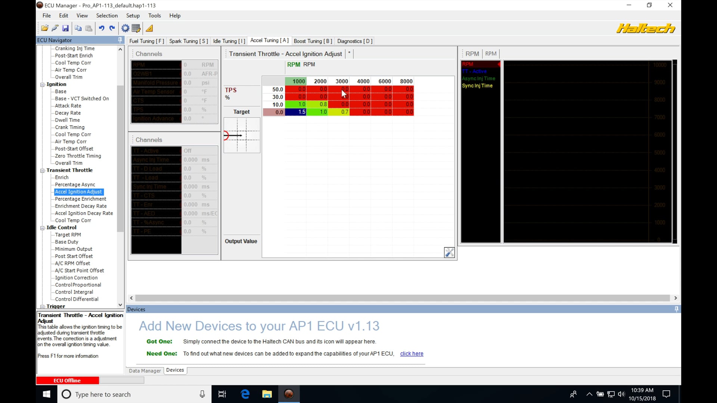
Task: Switch to the Boost Tuning tab
Action: (x=313, y=41)
